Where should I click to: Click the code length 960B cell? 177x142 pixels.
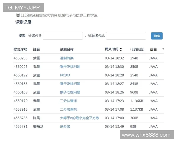pyautogui.click(x=134, y=92)
